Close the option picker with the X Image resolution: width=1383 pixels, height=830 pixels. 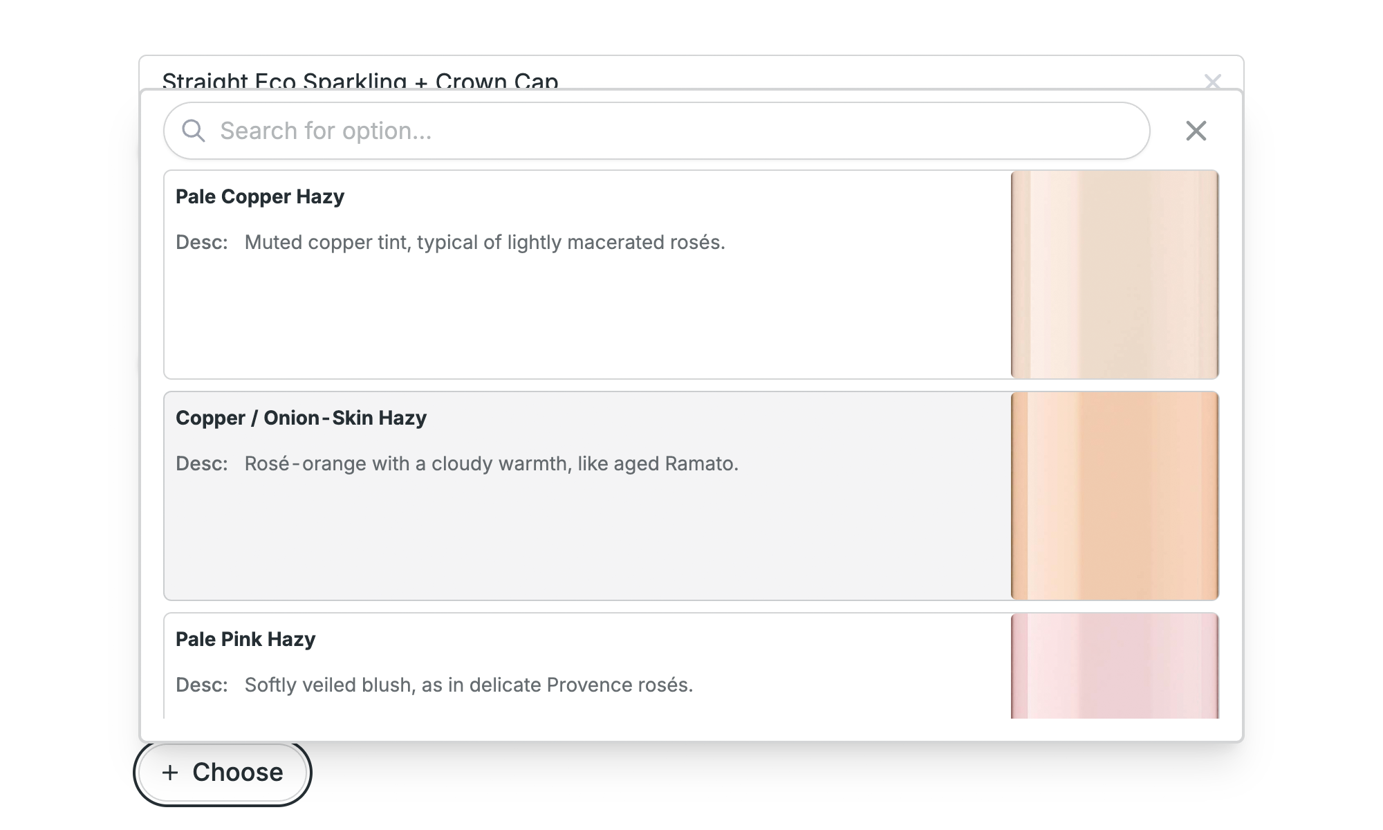tap(1196, 131)
